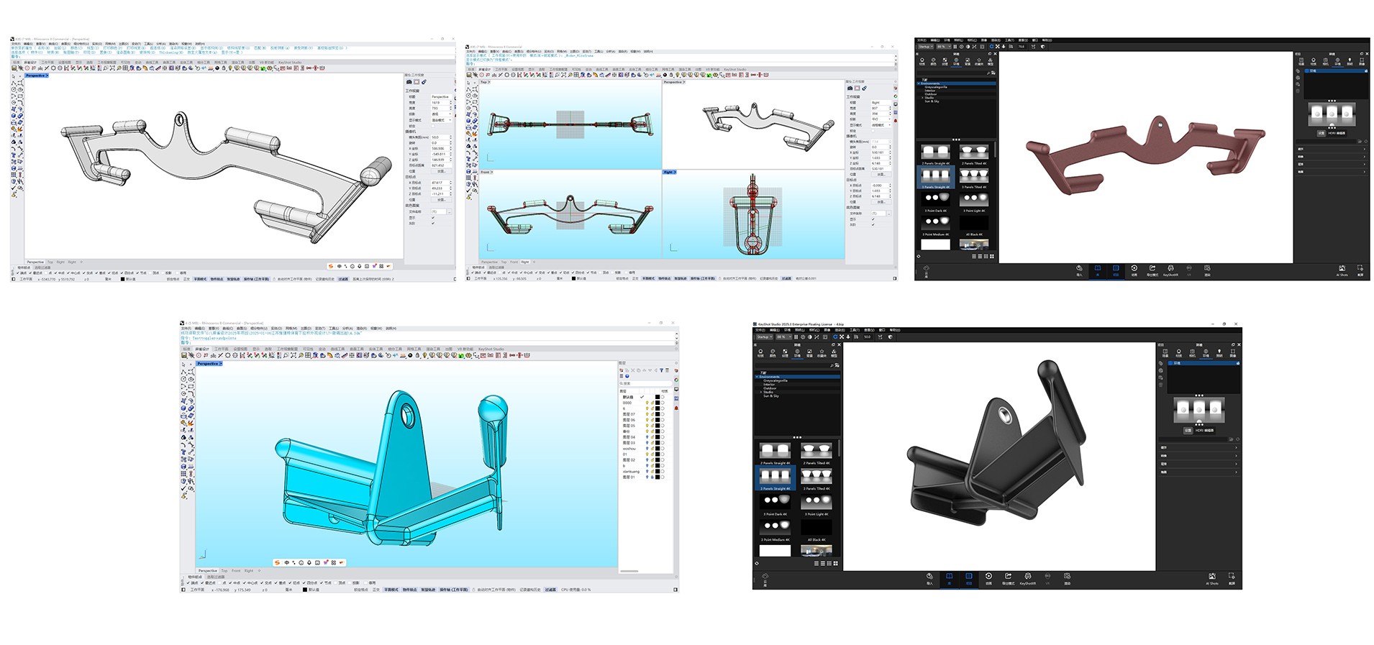Image resolution: width=1374 pixels, height=645 pixels.
Task: Expand Studio folder in red-model KeyShot library tree
Action: tap(923, 98)
